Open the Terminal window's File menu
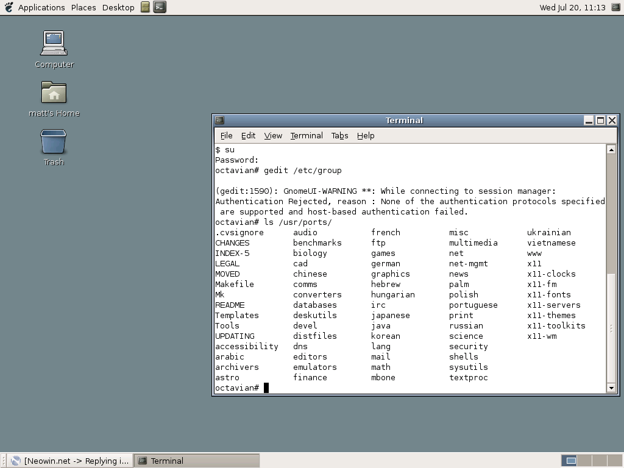 [x=226, y=135]
